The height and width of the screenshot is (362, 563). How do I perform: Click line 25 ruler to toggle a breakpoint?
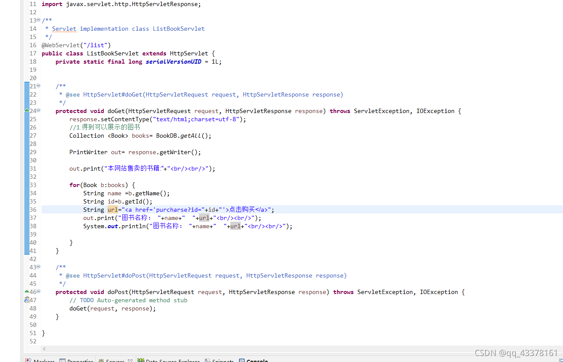coord(27,119)
